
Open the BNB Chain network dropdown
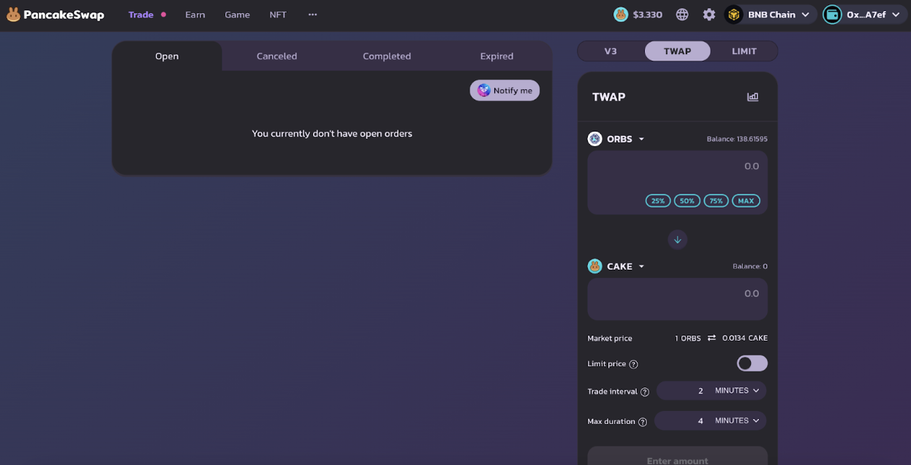(768, 13)
